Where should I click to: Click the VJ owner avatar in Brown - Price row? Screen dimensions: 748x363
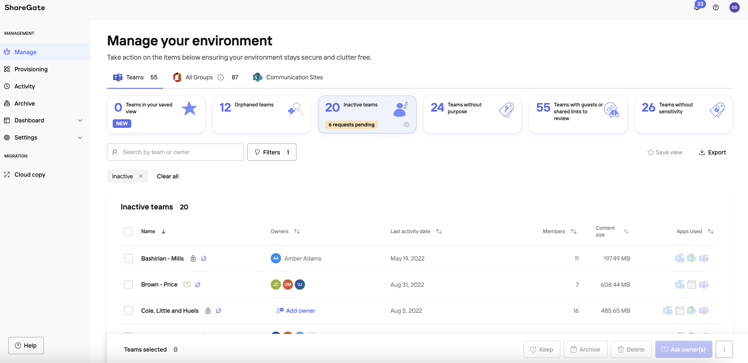300,284
